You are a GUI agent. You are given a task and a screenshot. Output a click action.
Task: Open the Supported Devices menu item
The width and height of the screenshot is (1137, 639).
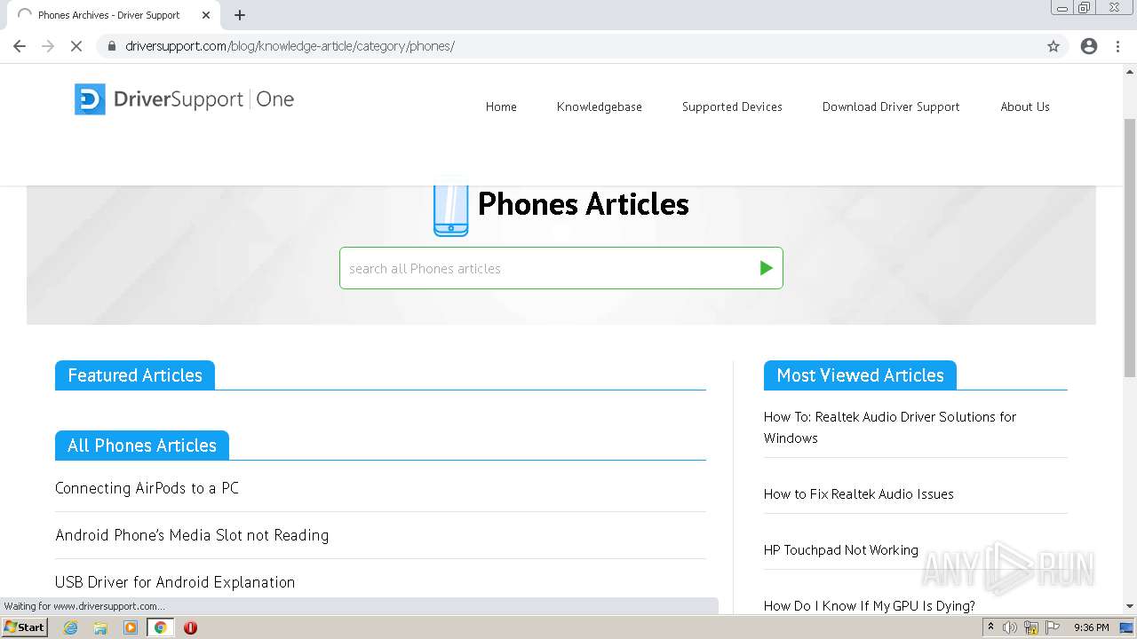732,106
